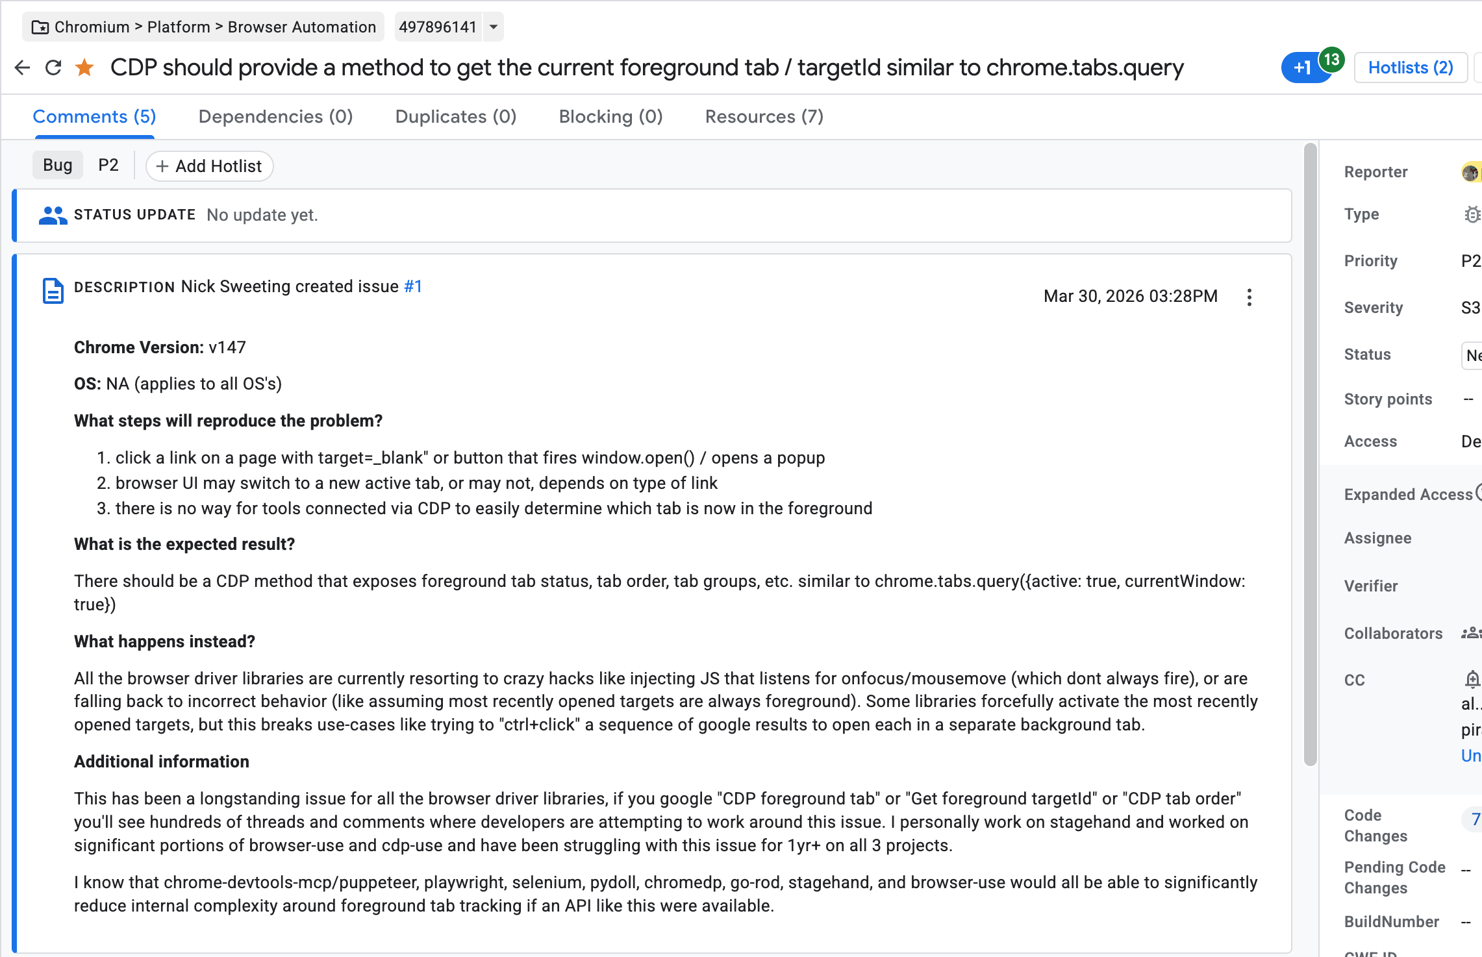The width and height of the screenshot is (1482, 957).
Task: Open Hotlists (2) menu
Action: (1411, 68)
